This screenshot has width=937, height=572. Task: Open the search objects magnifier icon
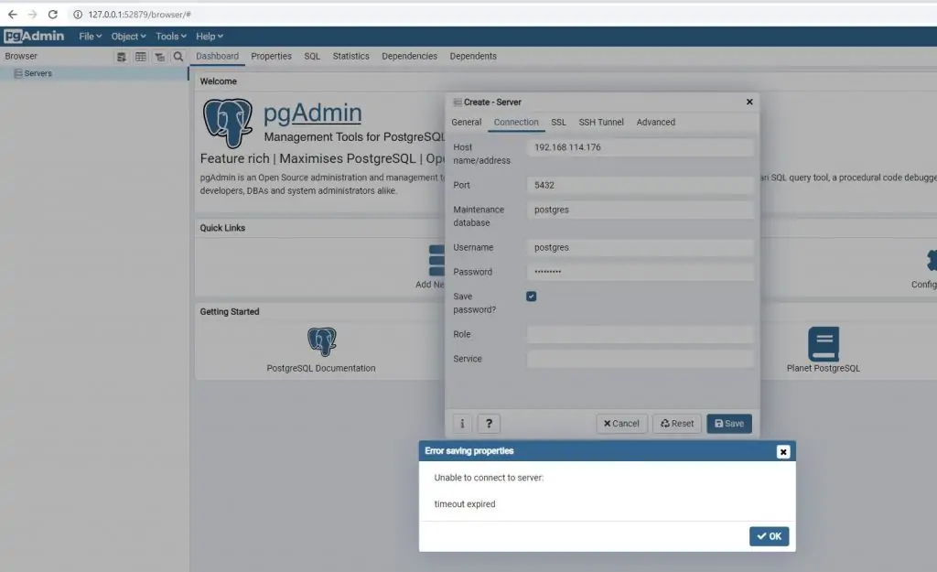pyautogui.click(x=178, y=56)
